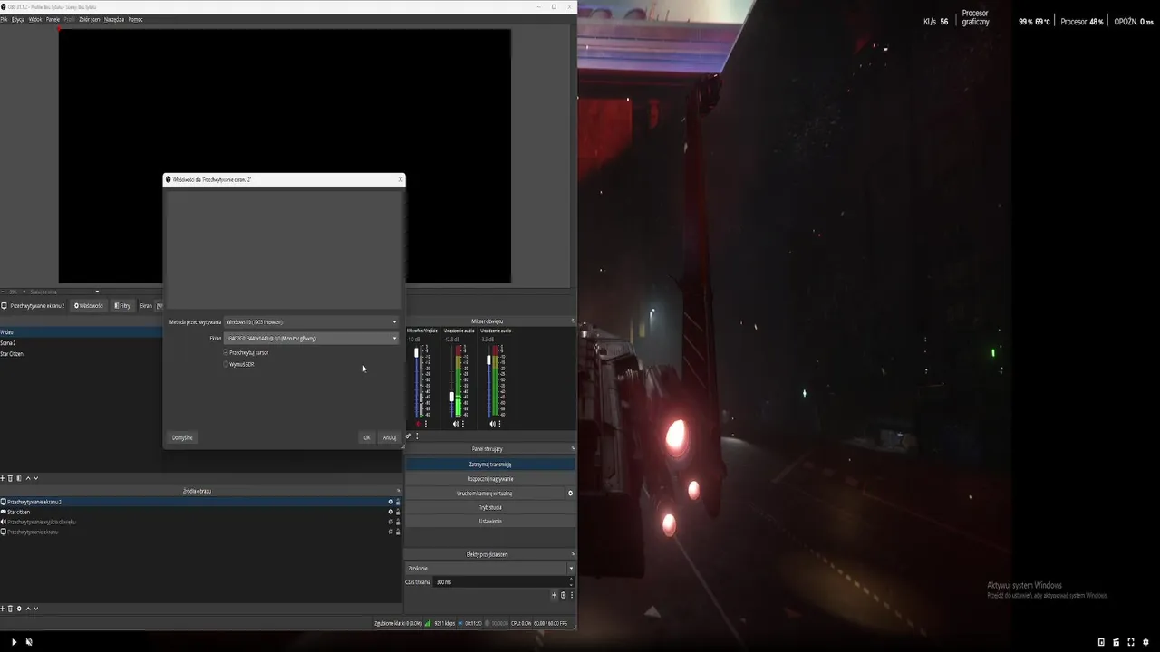Toggle the Przechwytuj kursor checkbox
The image size is (1160, 652).
[226, 352]
